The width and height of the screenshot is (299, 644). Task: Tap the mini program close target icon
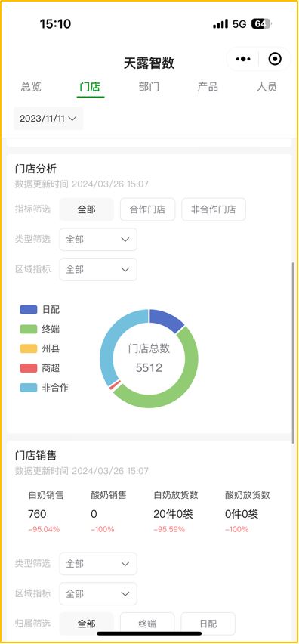pyautogui.click(x=275, y=59)
